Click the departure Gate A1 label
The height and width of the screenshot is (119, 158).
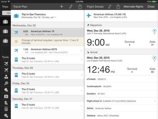tap(152, 43)
